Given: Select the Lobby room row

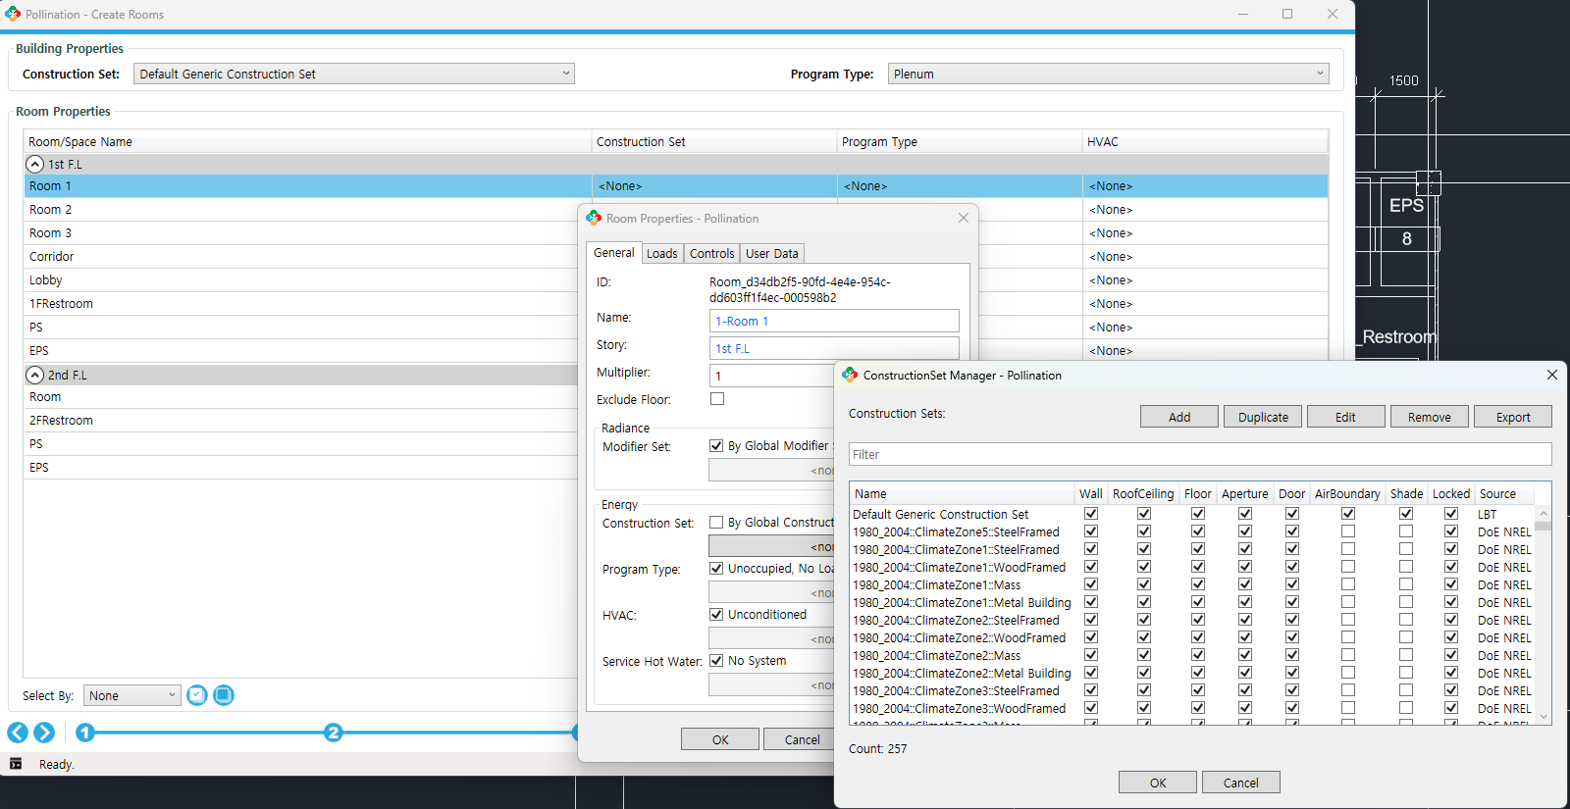Looking at the screenshot, I should click(x=300, y=279).
